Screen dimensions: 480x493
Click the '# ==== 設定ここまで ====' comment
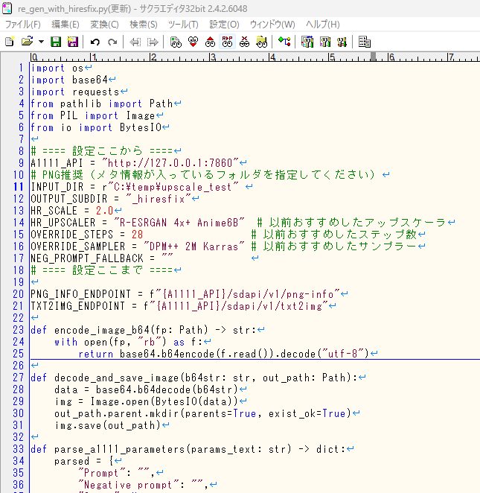[x=102, y=270]
